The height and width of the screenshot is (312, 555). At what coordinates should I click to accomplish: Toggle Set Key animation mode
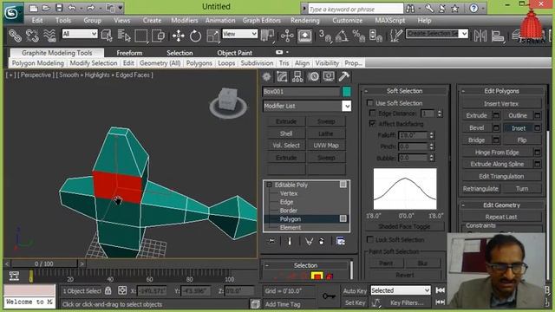pos(355,302)
